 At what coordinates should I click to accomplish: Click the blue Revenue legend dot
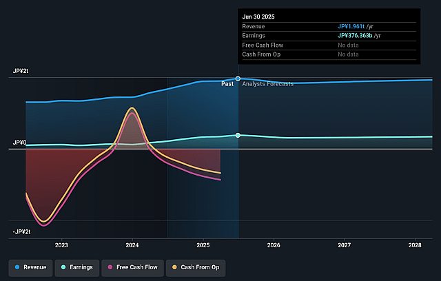pyautogui.click(x=17, y=267)
